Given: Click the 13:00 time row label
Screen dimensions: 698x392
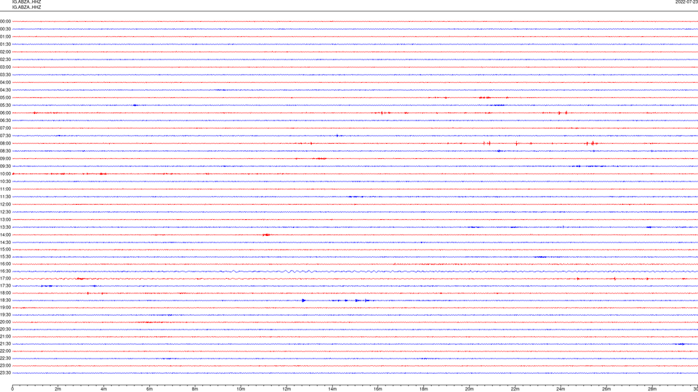Looking at the screenshot, I should pyautogui.click(x=5, y=219).
